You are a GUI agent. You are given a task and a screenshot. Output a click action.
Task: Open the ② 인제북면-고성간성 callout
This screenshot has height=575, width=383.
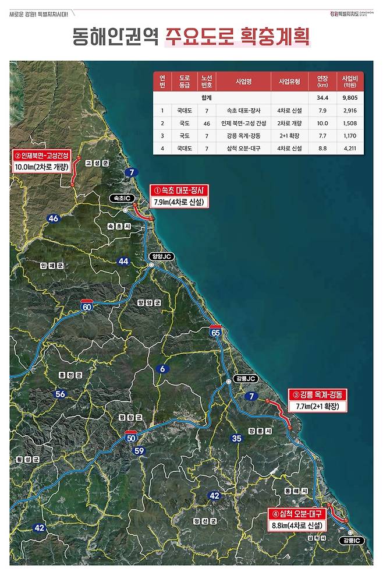(42, 161)
